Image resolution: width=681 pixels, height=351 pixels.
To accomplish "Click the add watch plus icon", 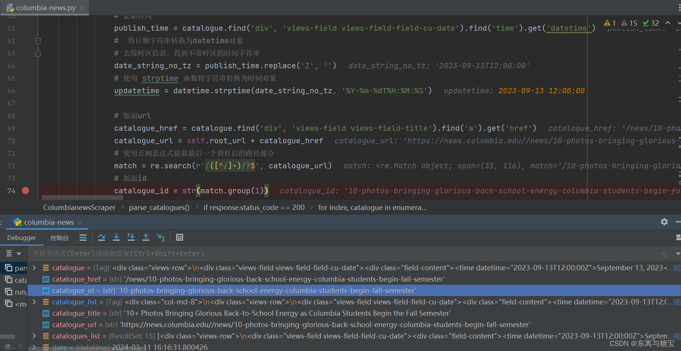I will [664, 254].
